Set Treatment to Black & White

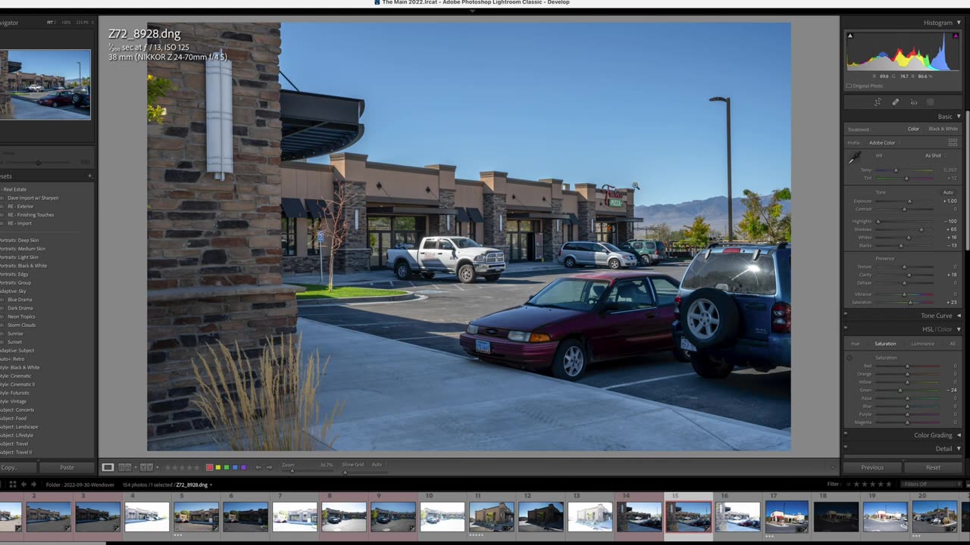click(943, 129)
